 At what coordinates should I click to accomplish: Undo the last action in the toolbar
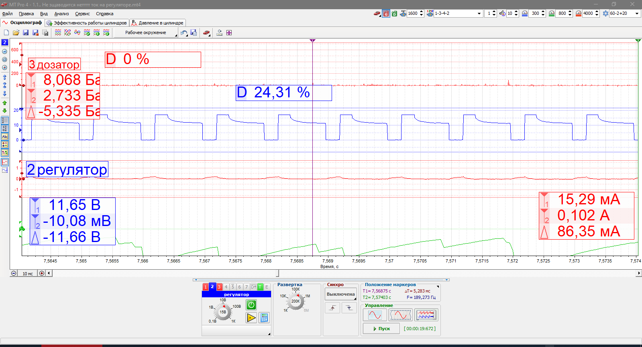(x=184, y=32)
